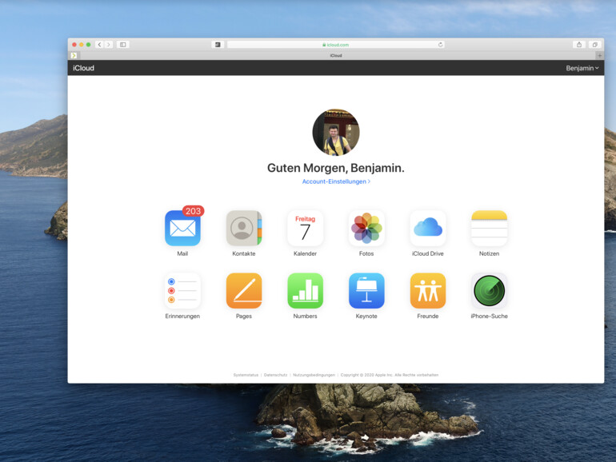Open the iCloud Drive app icon
Screen dimensions: 616x462
[428, 228]
